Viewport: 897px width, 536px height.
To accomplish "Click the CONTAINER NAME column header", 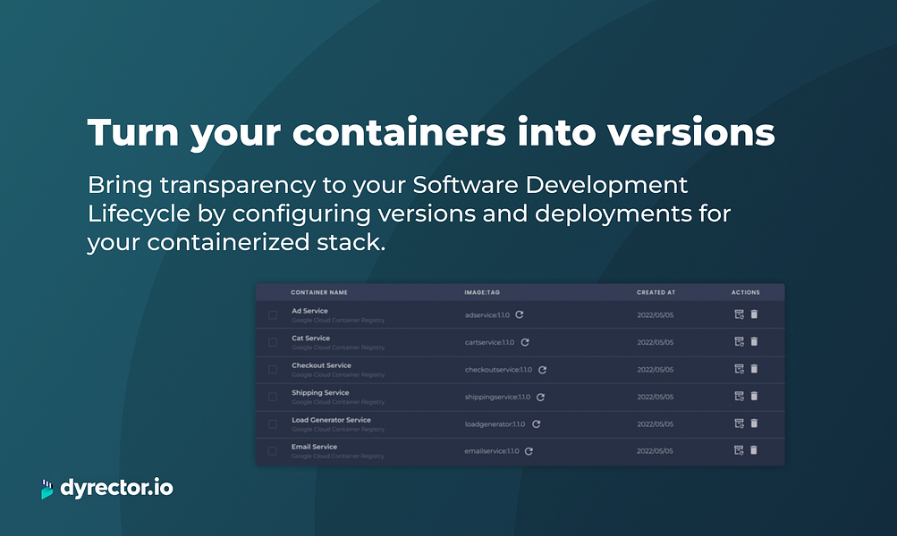I will (x=319, y=293).
